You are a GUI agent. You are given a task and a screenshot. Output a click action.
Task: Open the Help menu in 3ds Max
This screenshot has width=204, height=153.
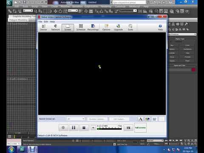coord(146,6)
